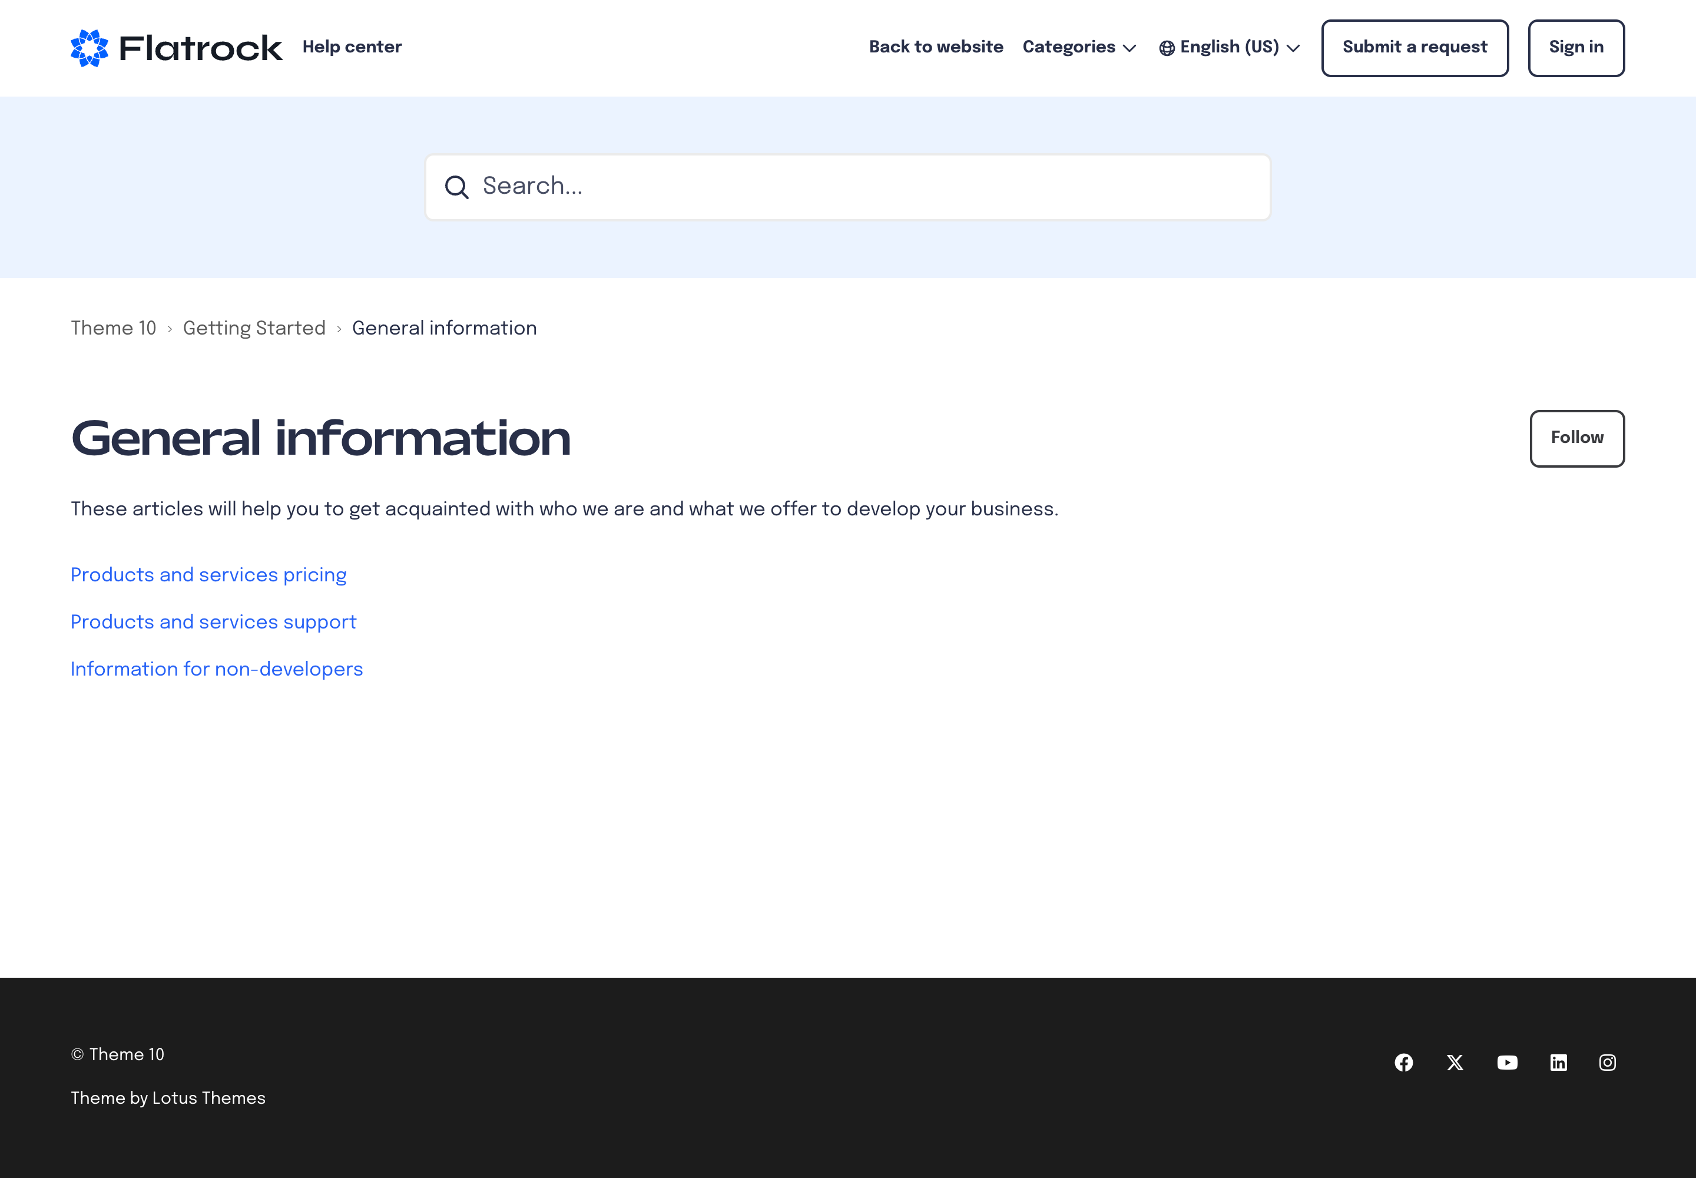Image resolution: width=1696 pixels, height=1178 pixels.
Task: Click the globe language icon
Action: click(x=1167, y=48)
